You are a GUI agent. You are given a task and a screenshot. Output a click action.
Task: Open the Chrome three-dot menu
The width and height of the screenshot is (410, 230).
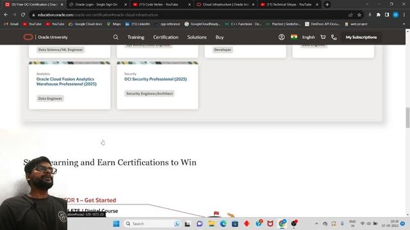point(404,15)
